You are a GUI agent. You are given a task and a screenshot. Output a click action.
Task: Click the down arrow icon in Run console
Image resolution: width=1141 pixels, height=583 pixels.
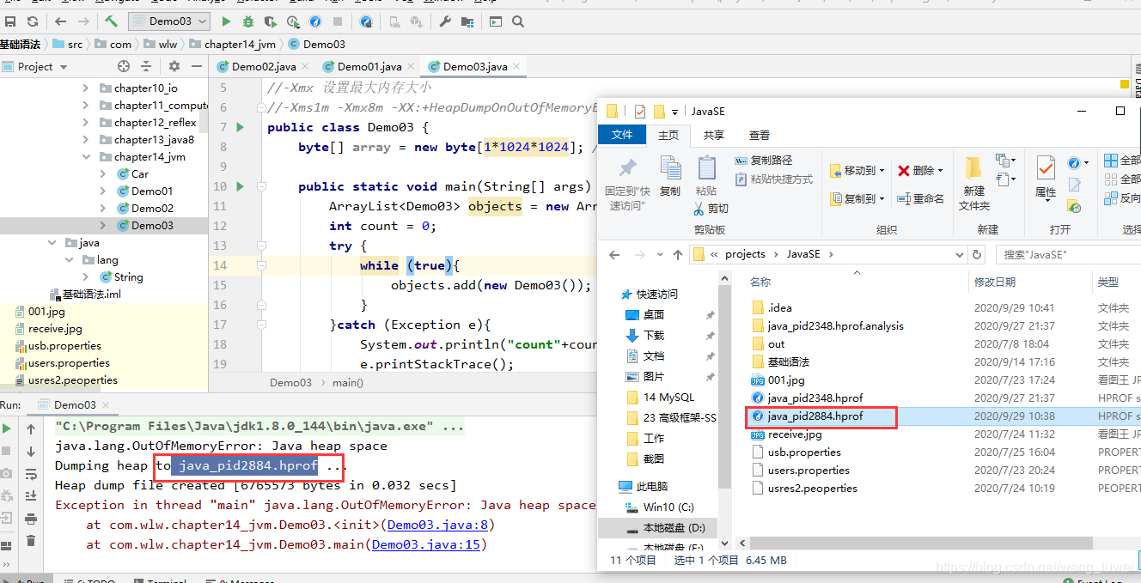[x=31, y=451]
